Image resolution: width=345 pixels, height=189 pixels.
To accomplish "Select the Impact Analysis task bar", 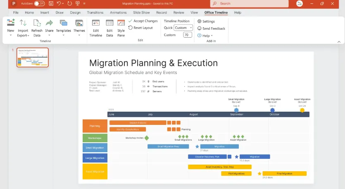I will (138, 123).
